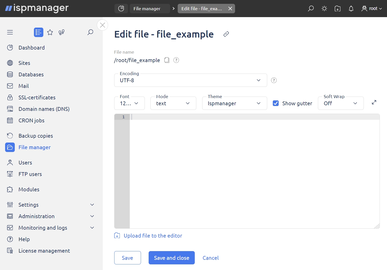Viewport: 387px width, 270px height.
Task: Click line number 1 in the gutter
Action: [123, 117]
